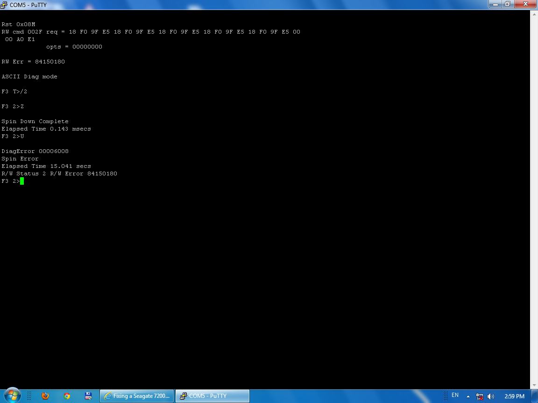This screenshot has height=403, width=538.
Task: Click the 'F3 T>/2' prompt line
Action: [14, 91]
